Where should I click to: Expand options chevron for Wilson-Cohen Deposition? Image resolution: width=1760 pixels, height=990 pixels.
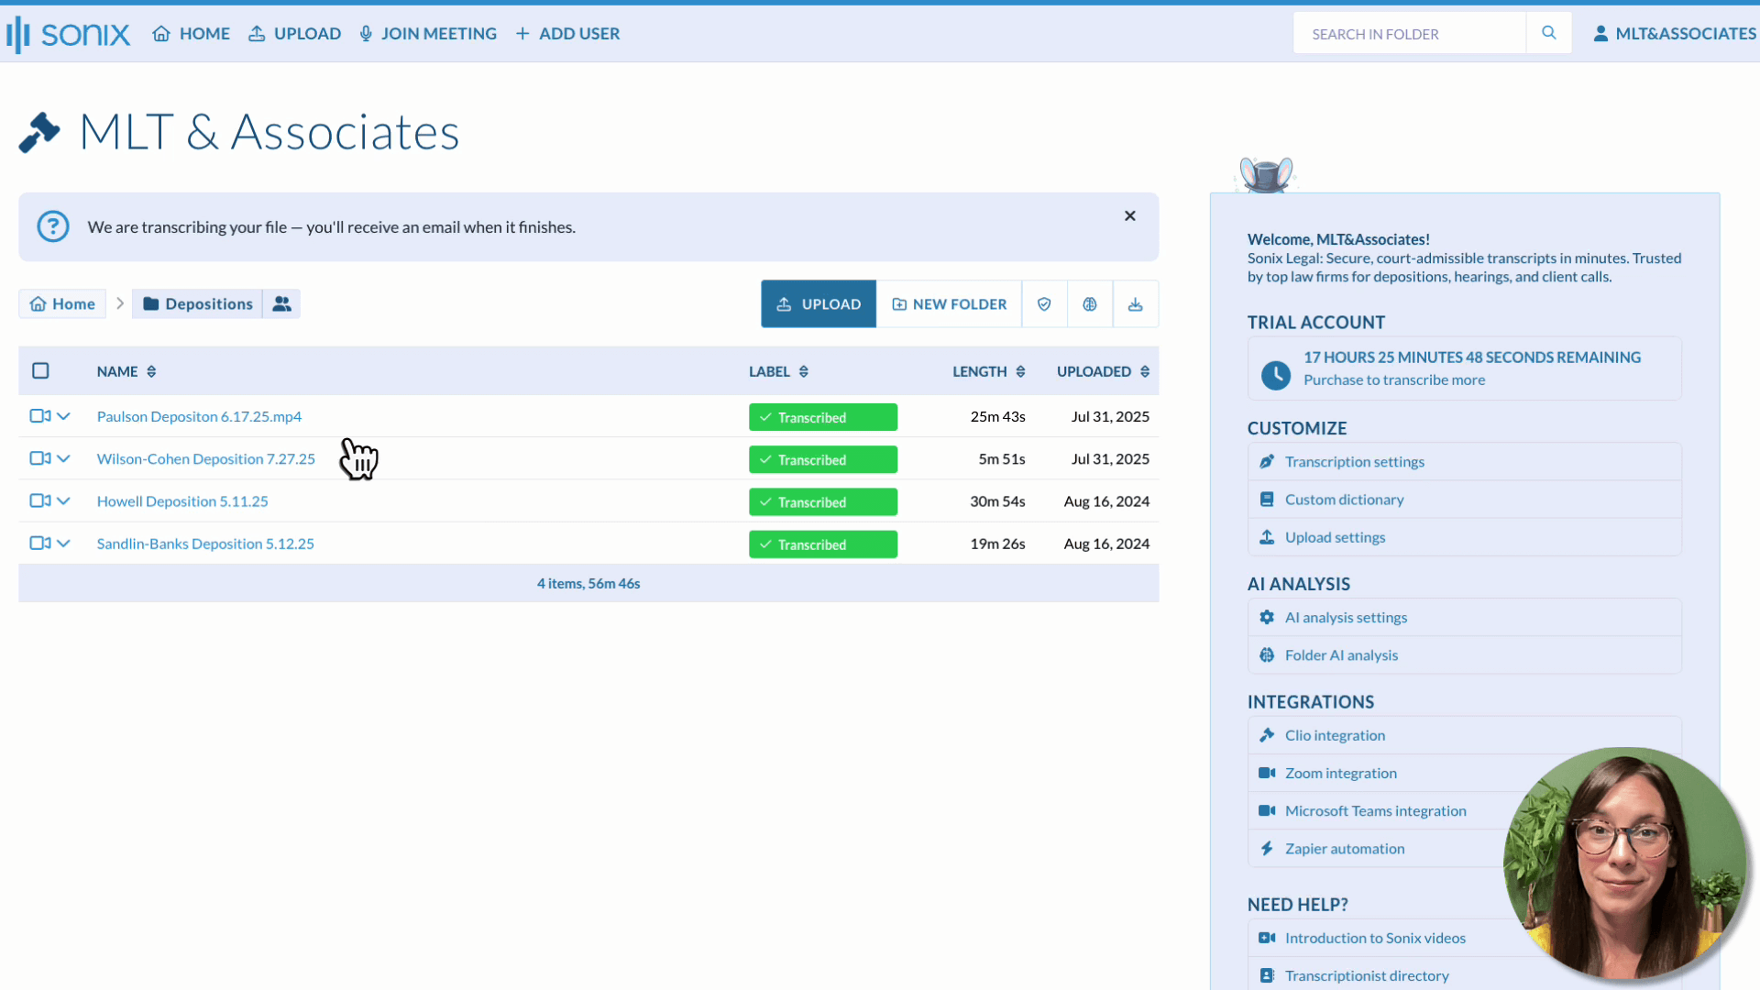[63, 458]
